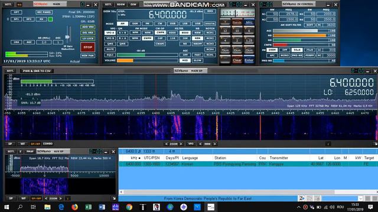This screenshot has width=378, height=212.
Task: Select AM demodulation mode
Action: [122, 24]
